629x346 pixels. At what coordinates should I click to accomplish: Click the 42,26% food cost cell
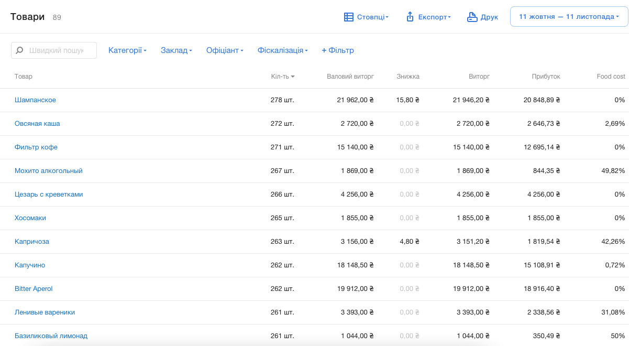point(613,242)
